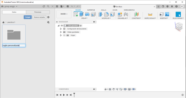Save the document with the disk icon

tap(67, 7)
